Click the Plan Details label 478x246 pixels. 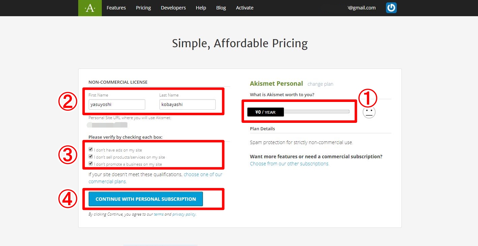pyautogui.click(x=262, y=129)
